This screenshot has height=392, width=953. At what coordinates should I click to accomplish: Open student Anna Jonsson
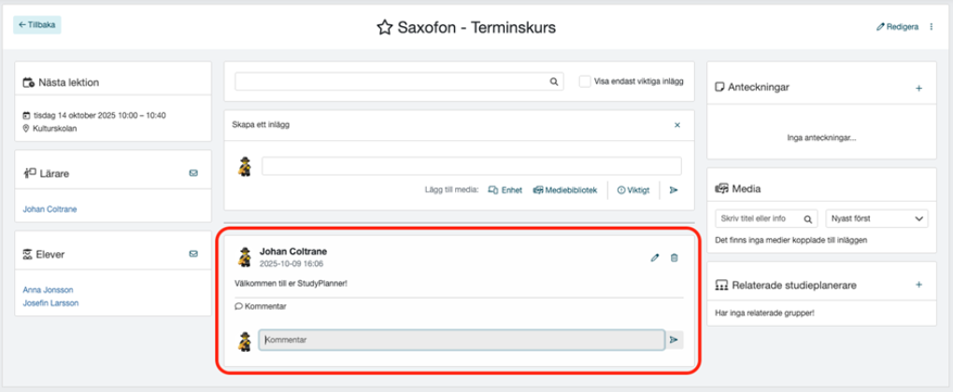[48, 290]
